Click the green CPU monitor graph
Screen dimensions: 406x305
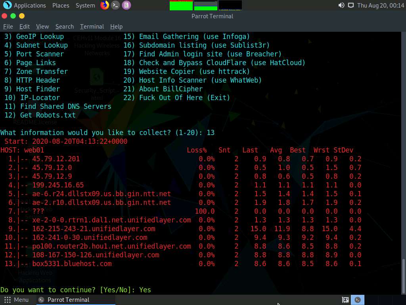181,6
